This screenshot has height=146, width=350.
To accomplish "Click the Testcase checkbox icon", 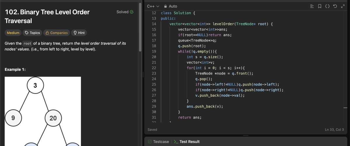I will pyautogui.click(x=150, y=142).
